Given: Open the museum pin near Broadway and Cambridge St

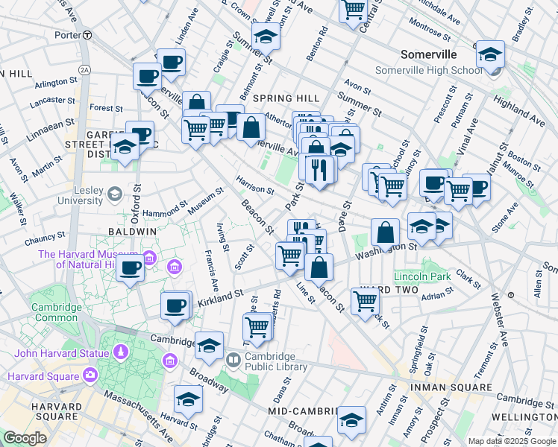Looking at the screenshot, I should pyautogui.click(x=171, y=361).
